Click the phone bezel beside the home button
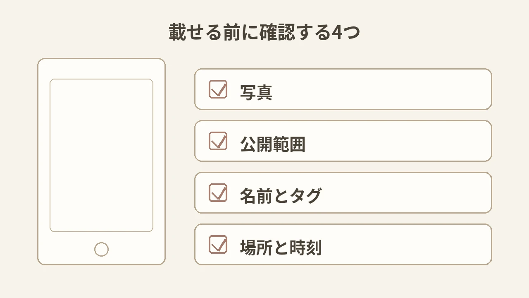Image resolution: width=529 pixels, height=298 pixels. 132,249
